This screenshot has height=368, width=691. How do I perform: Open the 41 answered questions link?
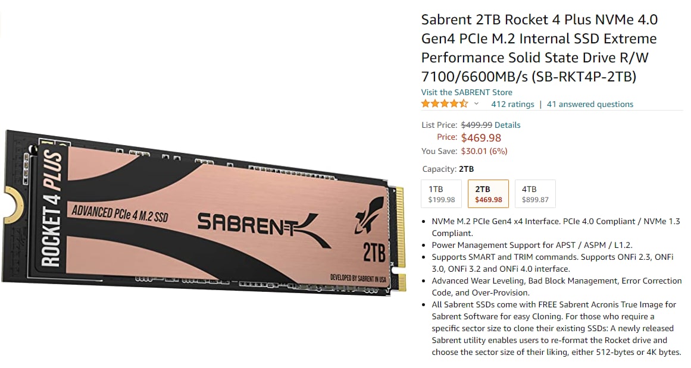click(590, 104)
